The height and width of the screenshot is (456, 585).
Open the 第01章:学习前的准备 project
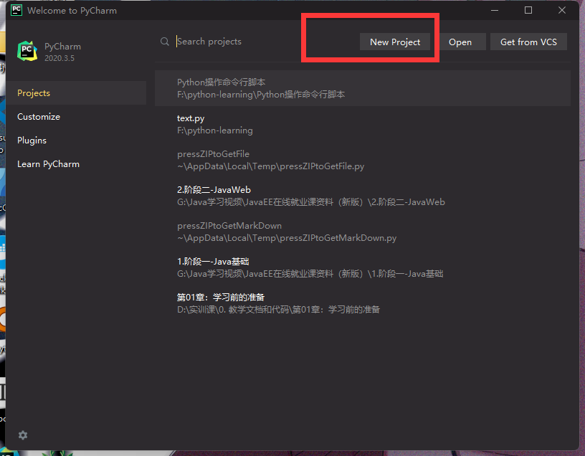pos(363,303)
